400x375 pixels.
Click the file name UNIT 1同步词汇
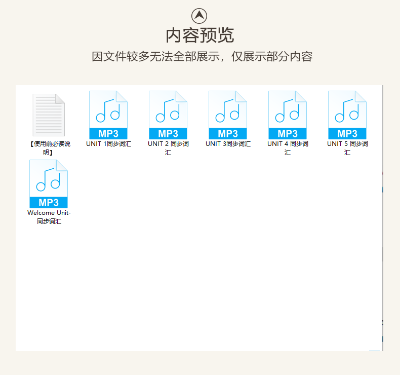coord(109,144)
